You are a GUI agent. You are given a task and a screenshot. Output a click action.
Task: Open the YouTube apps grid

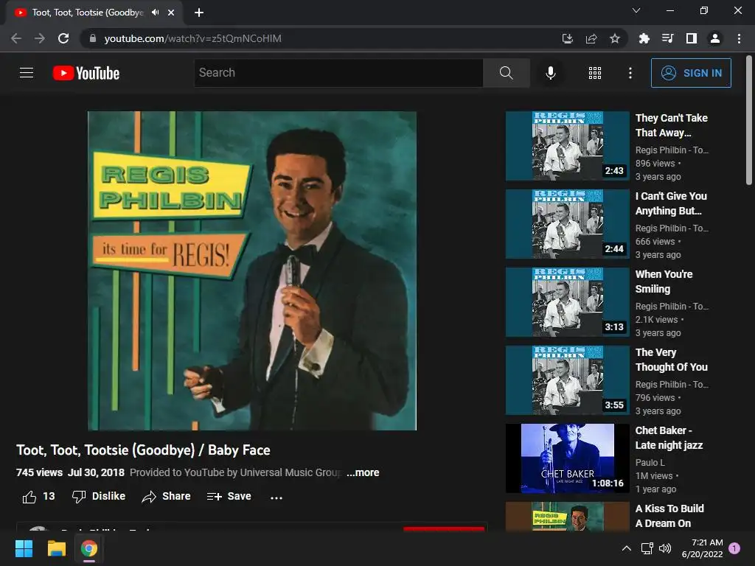595,73
